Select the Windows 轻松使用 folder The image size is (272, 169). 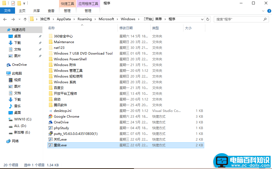[125, 76]
